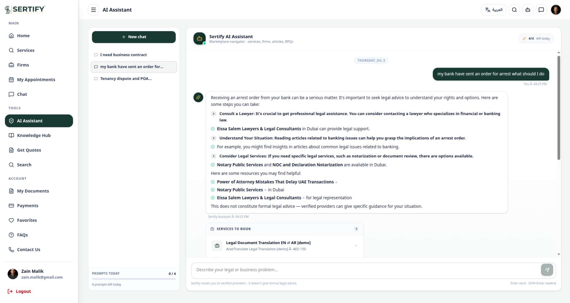This screenshot has width=570, height=303.
Task: Click the Sertify logo
Action: 25,10
